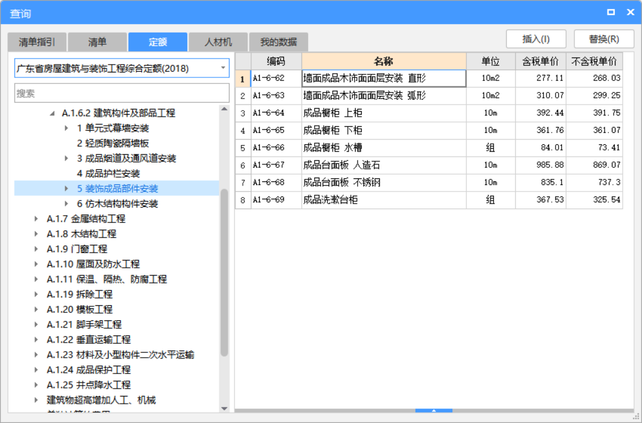
Task: Select the A.1.9 门窗工程 label
Action: 77,249
